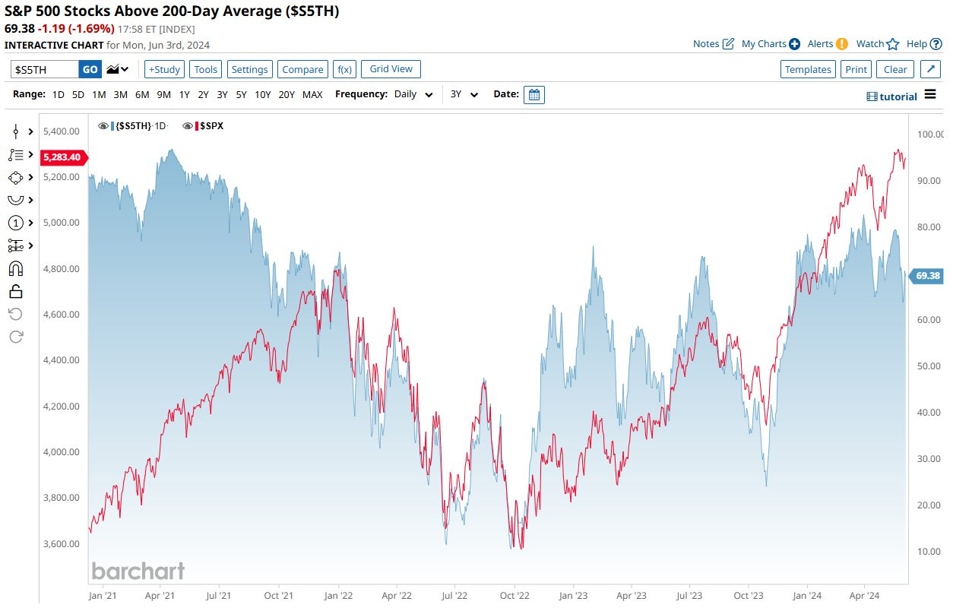Print the chart
This screenshot has height=614, width=953.
click(856, 69)
